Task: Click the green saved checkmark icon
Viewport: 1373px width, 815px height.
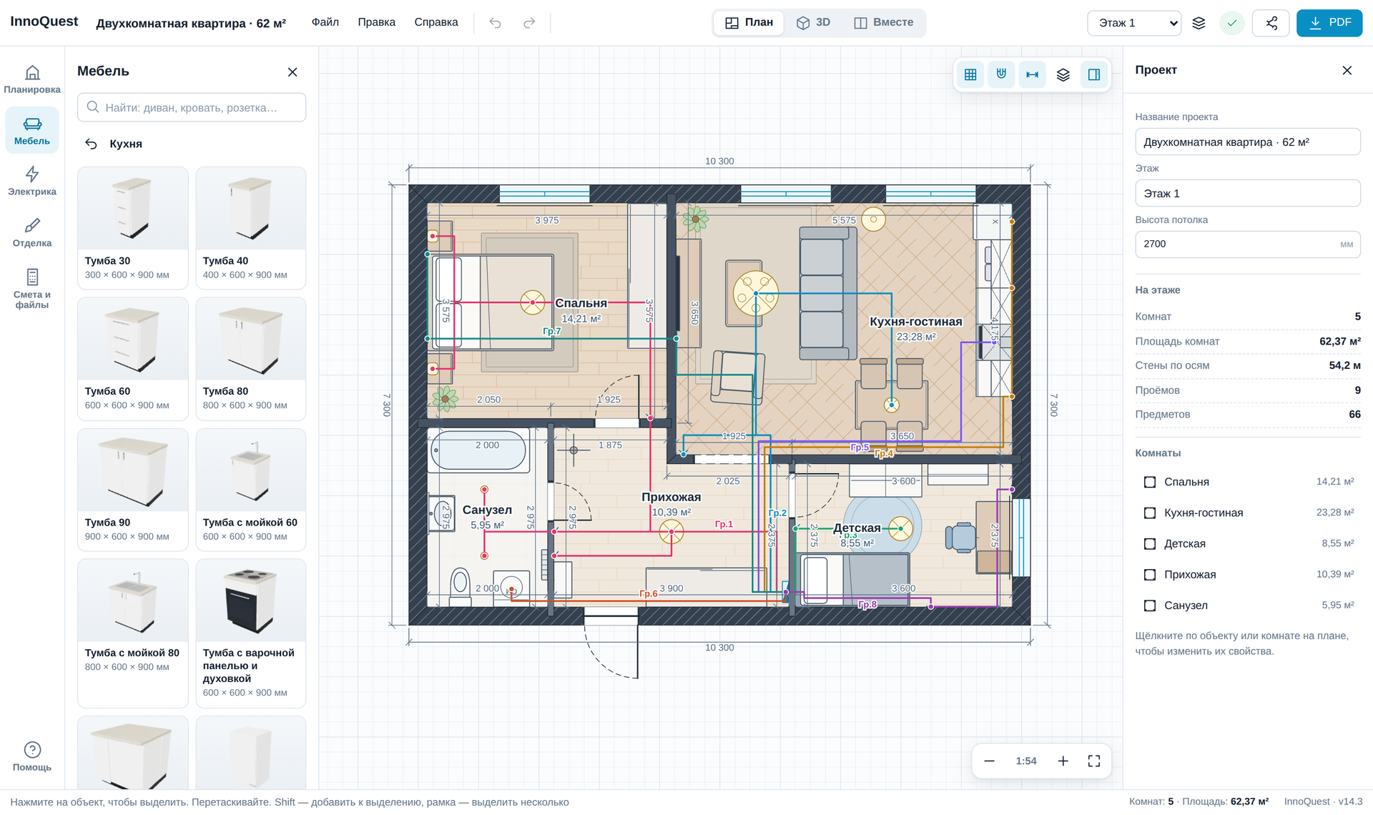Action: click(1232, 23)
